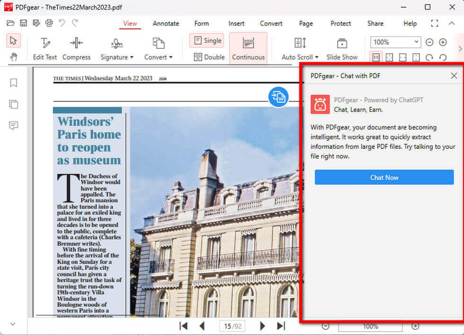
Task: Zoom out using the bottom bar minus
Action: pos(326,326)
